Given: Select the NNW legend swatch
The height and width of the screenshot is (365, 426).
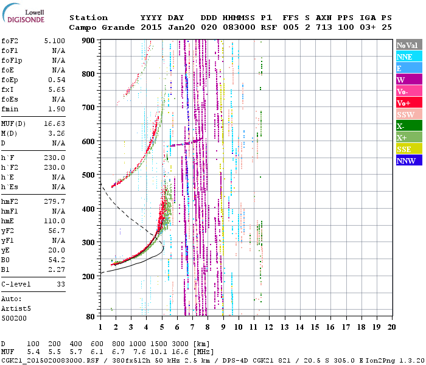Looking at the screenshot, I should (409, 160).
